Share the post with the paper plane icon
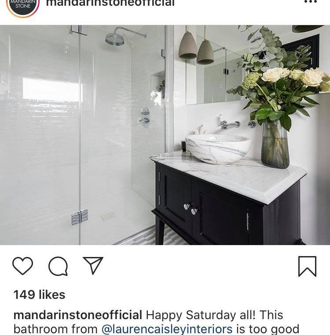Viewport: 330px width, 335px height. point(93,265)
